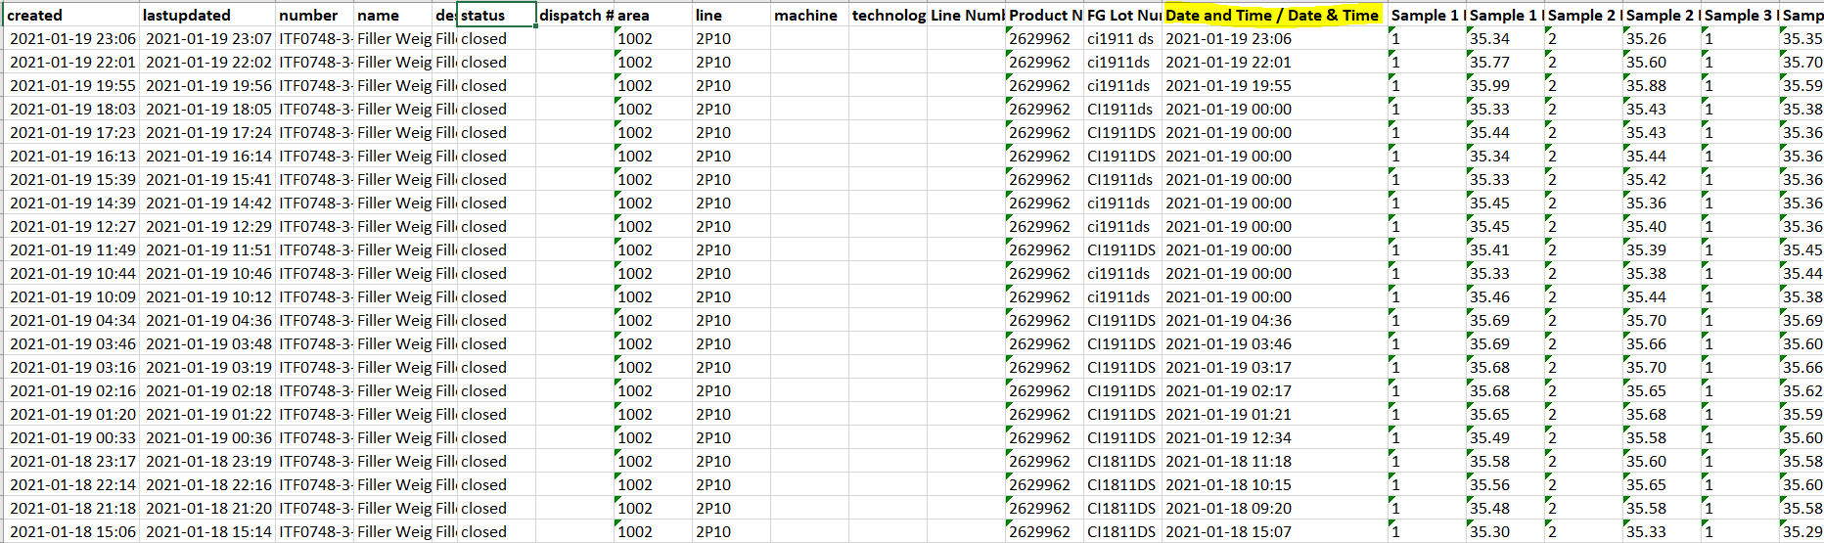Select the sample value 35.49
This screenshot has width=1824, height=543.
coord(1504,437)
